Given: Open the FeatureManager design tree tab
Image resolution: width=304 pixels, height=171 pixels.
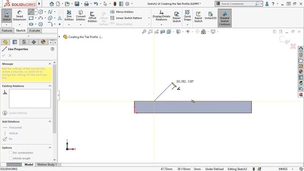Looking at the screenshot, I should point(5,42).
